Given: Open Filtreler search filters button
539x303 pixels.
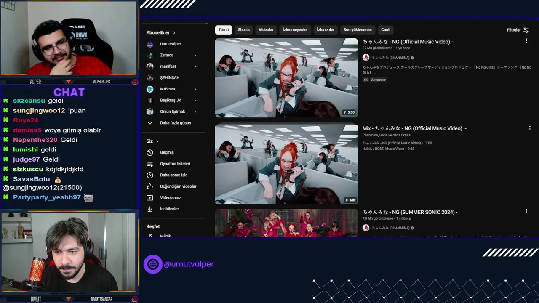Looking at the screenshot, I should (x=518, y=30).
